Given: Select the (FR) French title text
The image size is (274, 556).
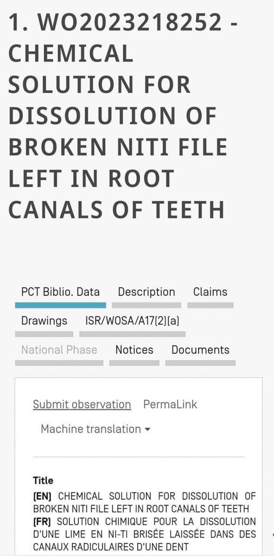Looking at the screenshot, I should coord(144,534).
